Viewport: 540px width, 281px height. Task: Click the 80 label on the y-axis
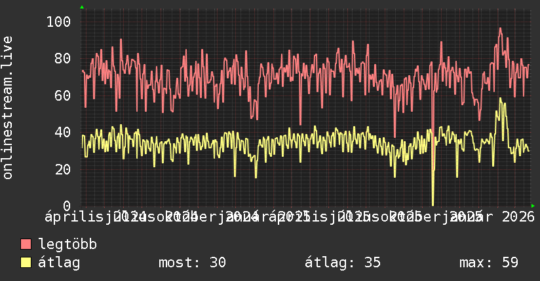[63, 58]
